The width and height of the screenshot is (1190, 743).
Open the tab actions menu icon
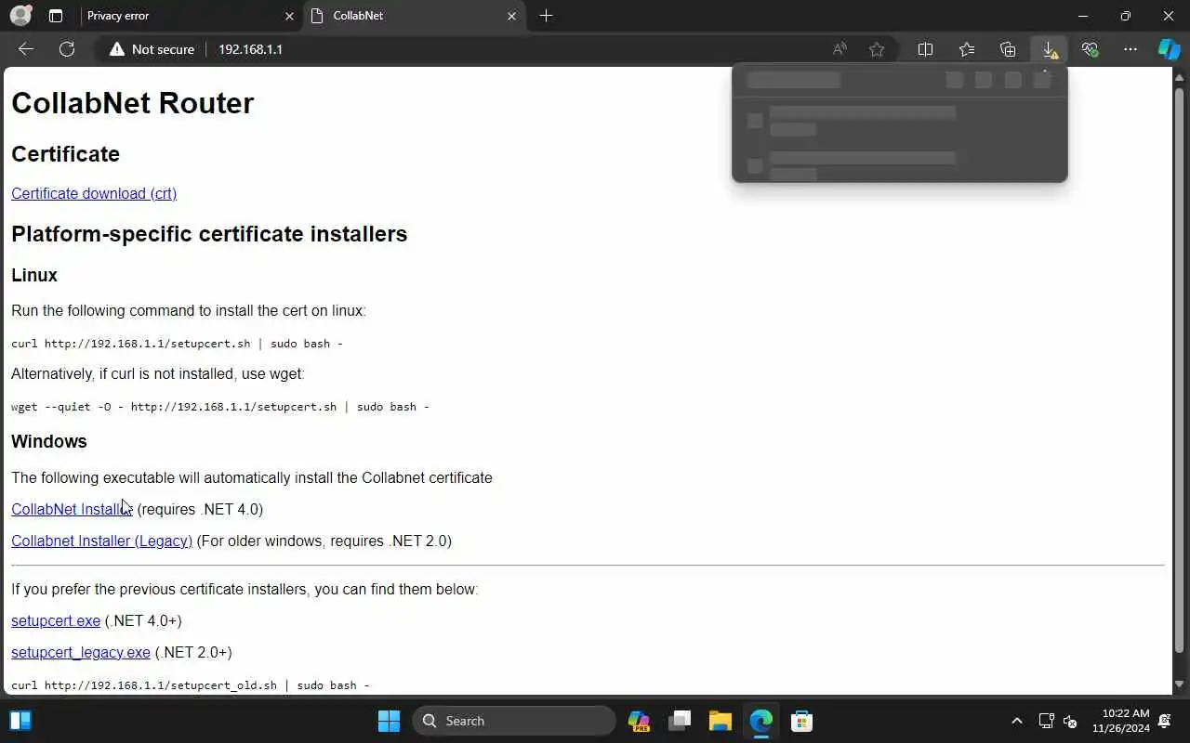point(56,16)
